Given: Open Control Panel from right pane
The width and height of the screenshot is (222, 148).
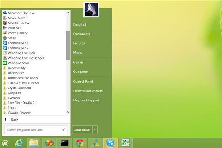Looking at the screenshot, I should pyautogui.click(x=83, y=82).
